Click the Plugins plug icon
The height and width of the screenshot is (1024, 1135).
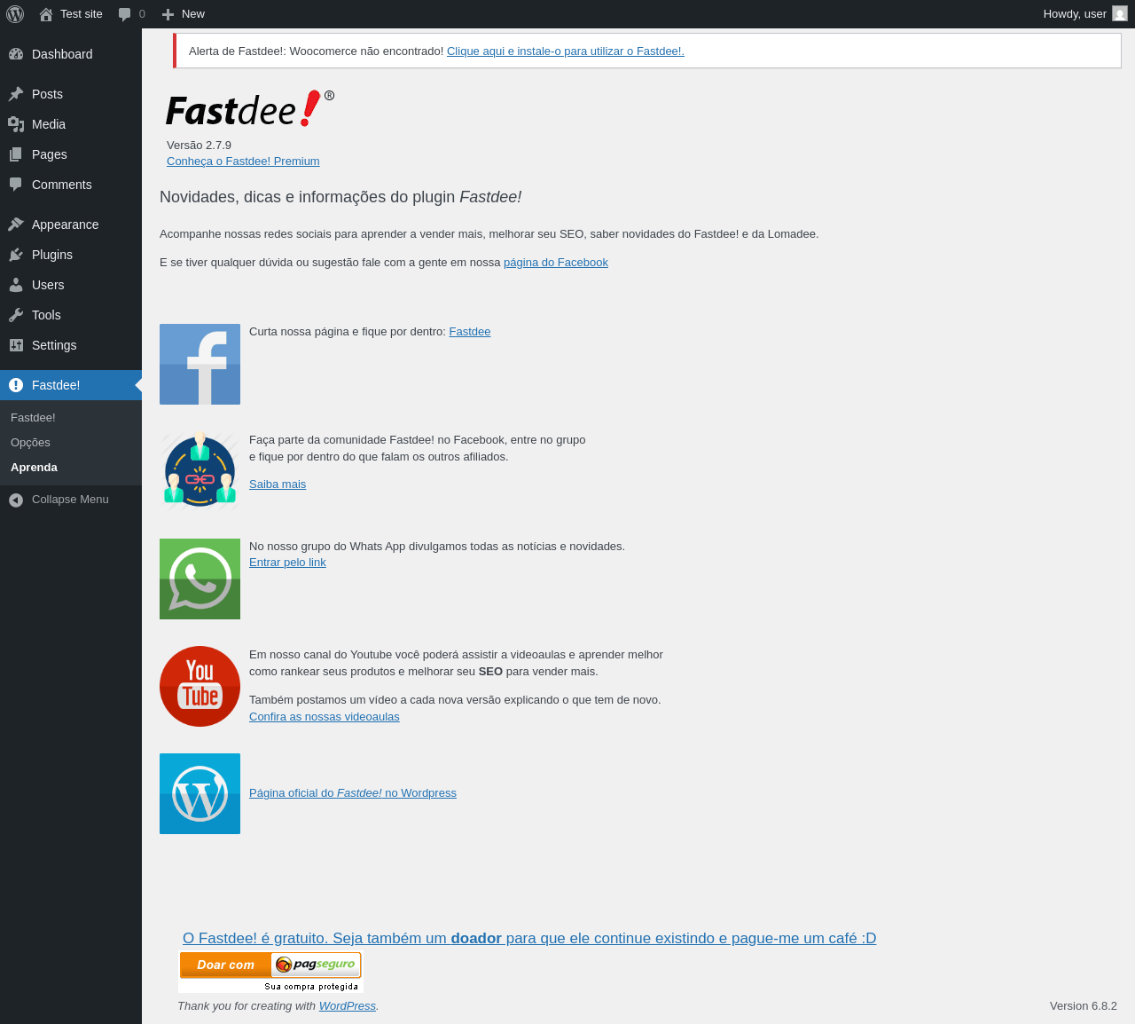pos(16,255)
